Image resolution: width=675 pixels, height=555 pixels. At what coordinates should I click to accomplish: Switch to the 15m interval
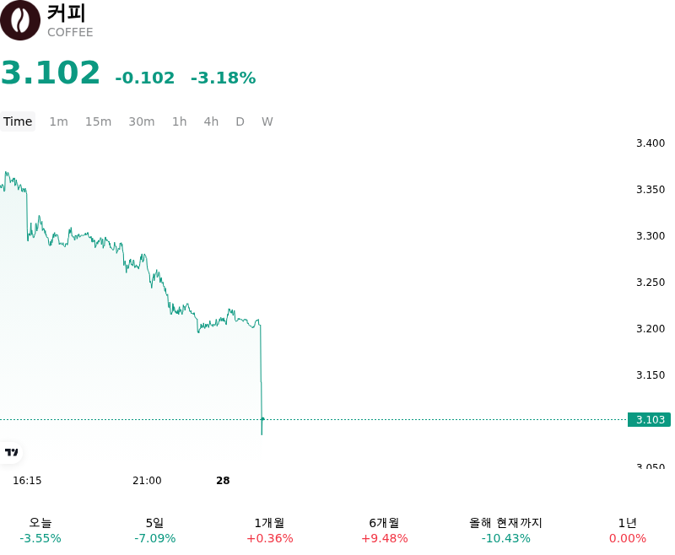point(98,121)
